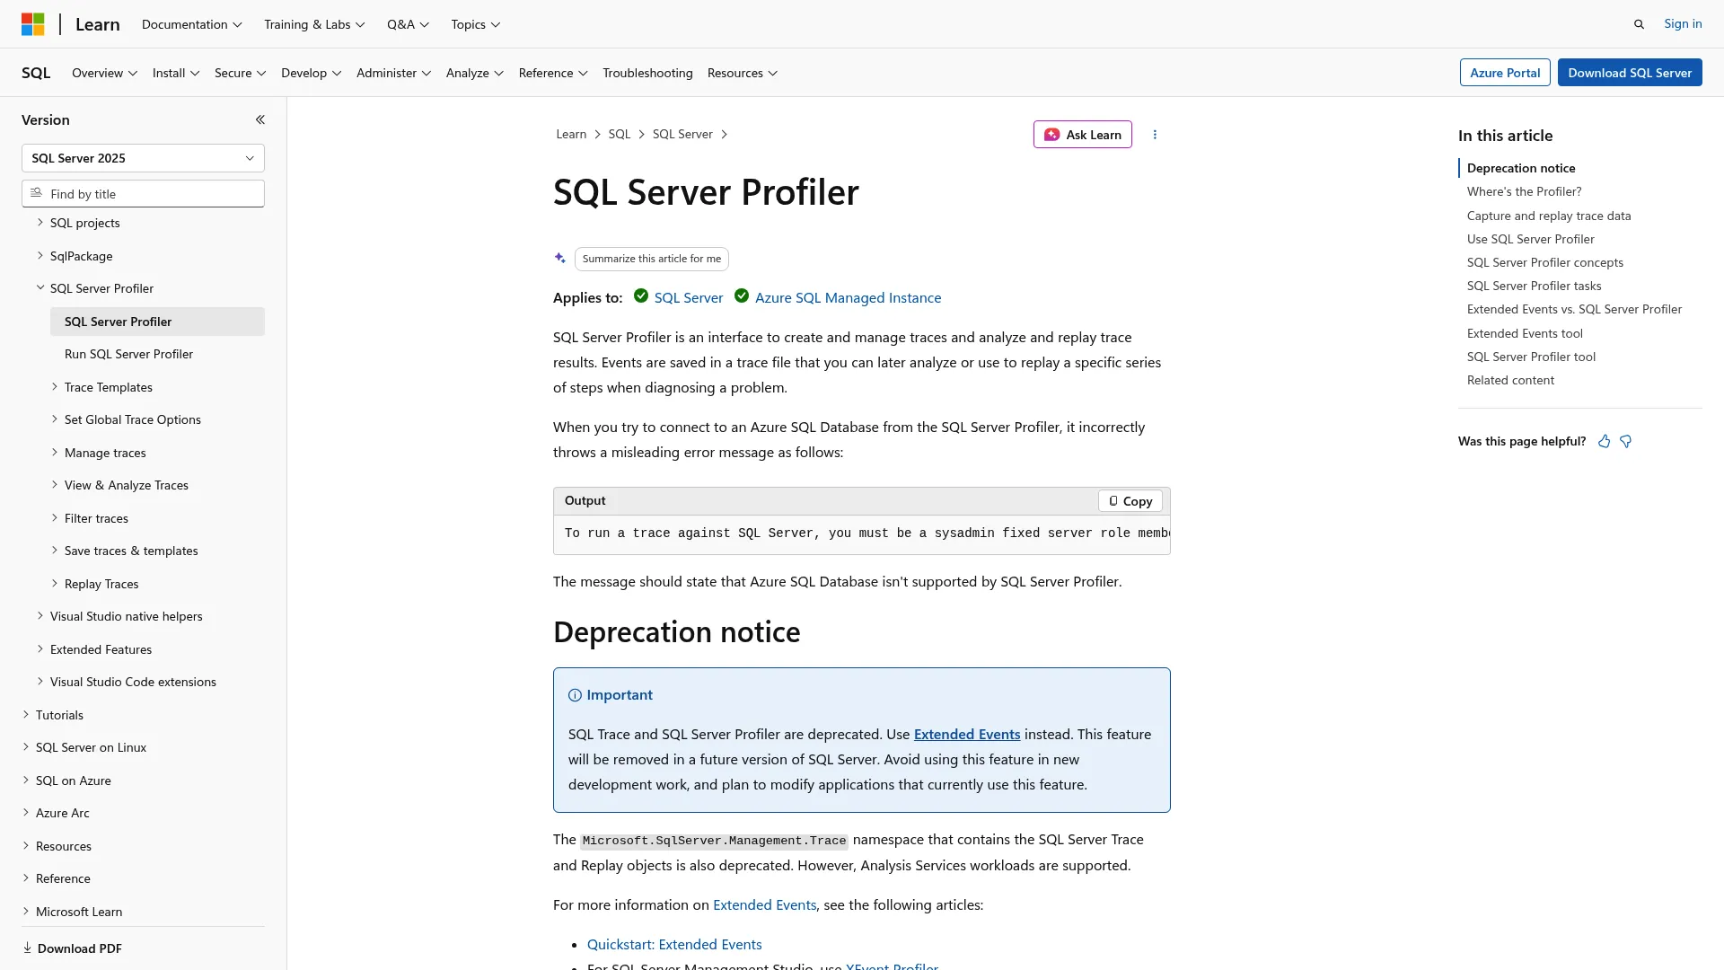The height and width of the screenshot is (970, 1724).
Task: Expand the Manage traces node
Action: tap(55, 452)
